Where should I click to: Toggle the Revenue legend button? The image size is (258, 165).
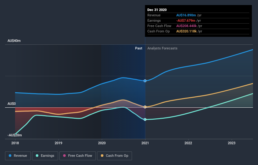tap(18, 156)
